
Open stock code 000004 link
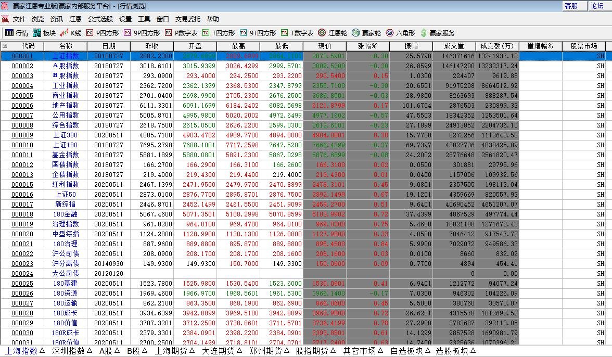coord(22,86)
